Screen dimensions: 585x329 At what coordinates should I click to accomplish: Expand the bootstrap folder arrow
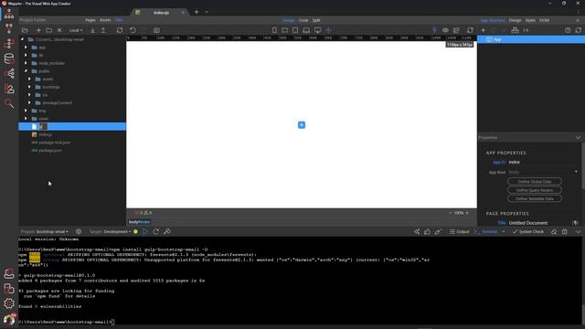pos(29,87)
